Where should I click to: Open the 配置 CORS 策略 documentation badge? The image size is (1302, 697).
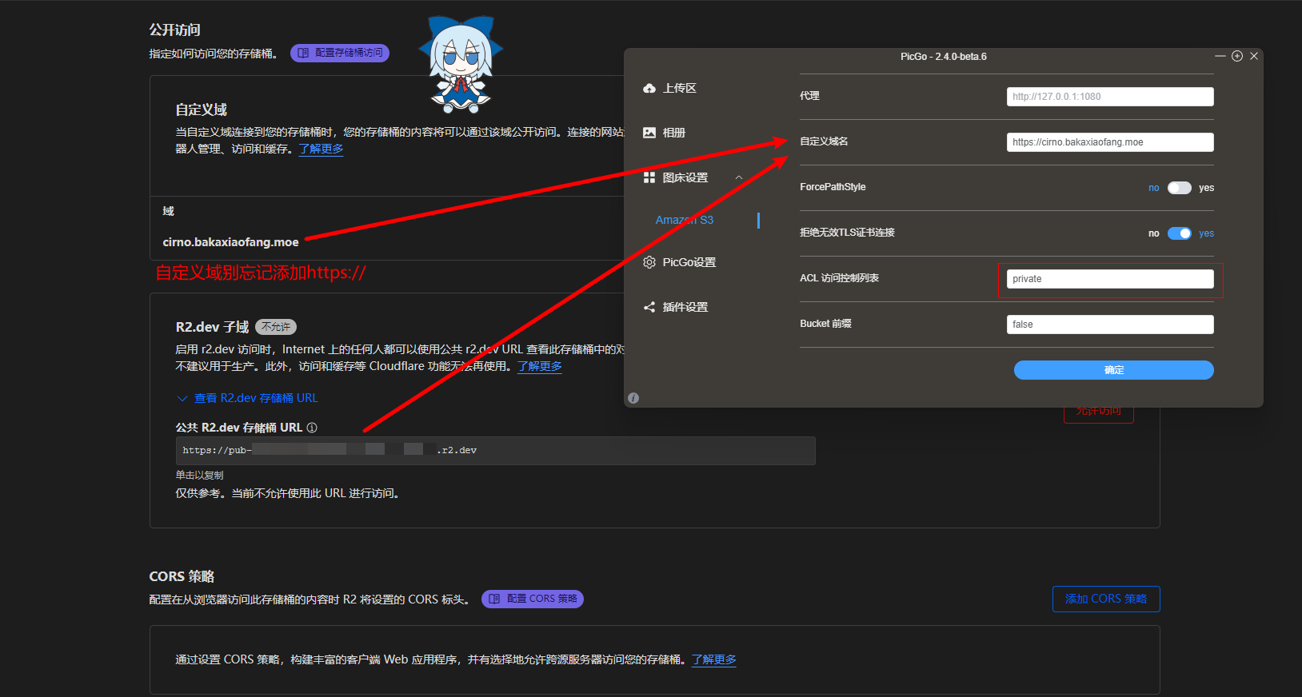(533, 599)
